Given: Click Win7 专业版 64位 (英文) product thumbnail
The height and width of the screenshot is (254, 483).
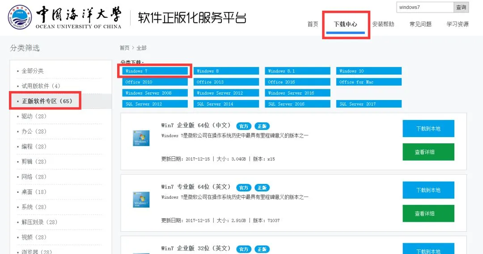Looking at the screenshot, I should [141, 200].
